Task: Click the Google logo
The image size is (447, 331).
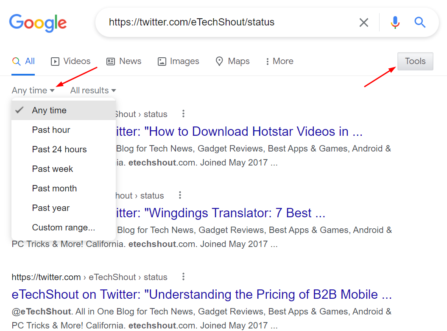Action: coord(38,22)
